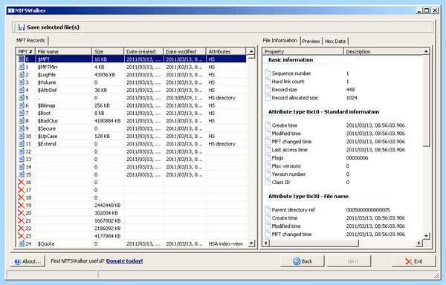Go Back to the previous step
Image resolution: width=446 pixels, height=285 pixels.
point(303,261)
